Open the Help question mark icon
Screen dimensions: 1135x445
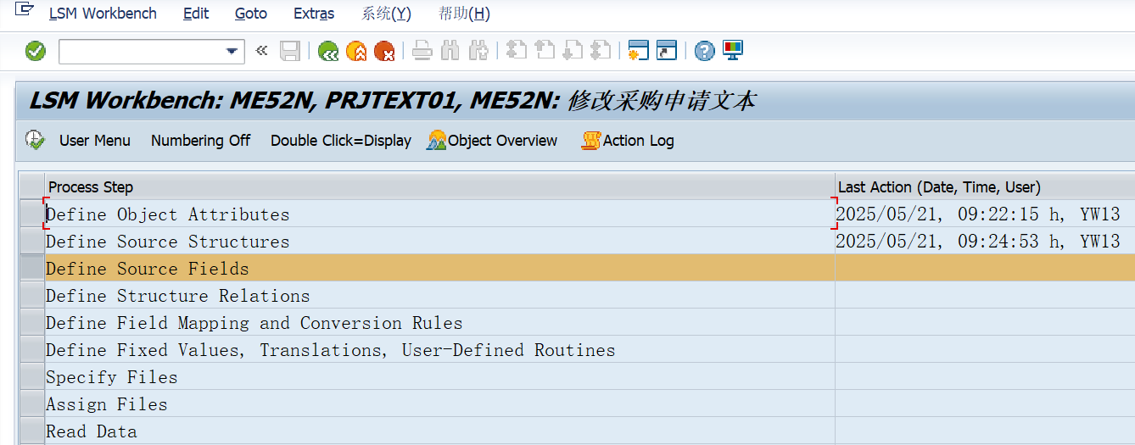pos(704,52)
